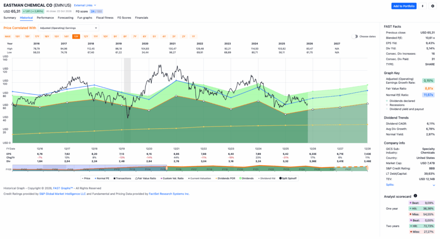Grab the right handle of timeline range slider
Screen dimensions: 440x239
pyautogui.click(x=367, y=168)
